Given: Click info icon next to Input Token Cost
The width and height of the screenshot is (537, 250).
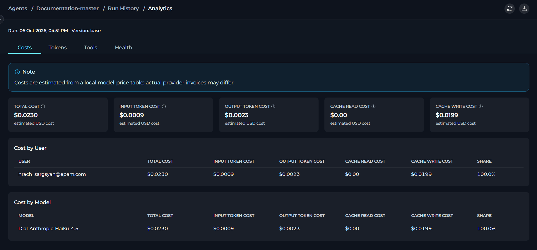Looking at the screenshot, I should [x=164, y=107].
